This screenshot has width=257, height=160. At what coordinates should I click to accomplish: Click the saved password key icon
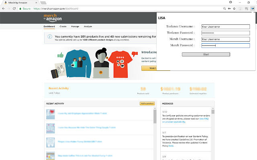(x=229, y=8)
